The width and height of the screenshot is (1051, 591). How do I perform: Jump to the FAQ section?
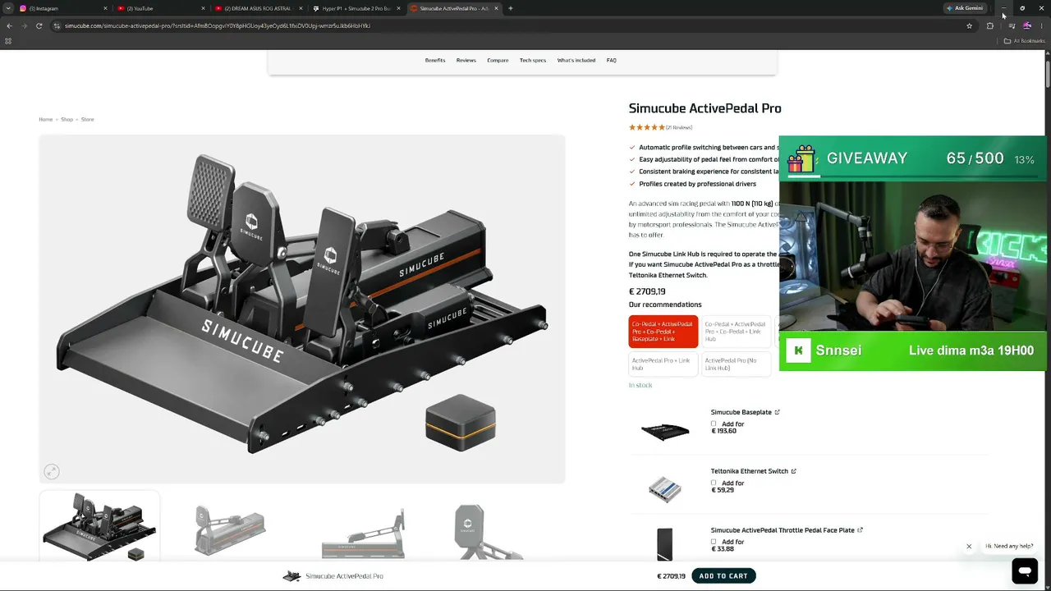coord(612,60)
